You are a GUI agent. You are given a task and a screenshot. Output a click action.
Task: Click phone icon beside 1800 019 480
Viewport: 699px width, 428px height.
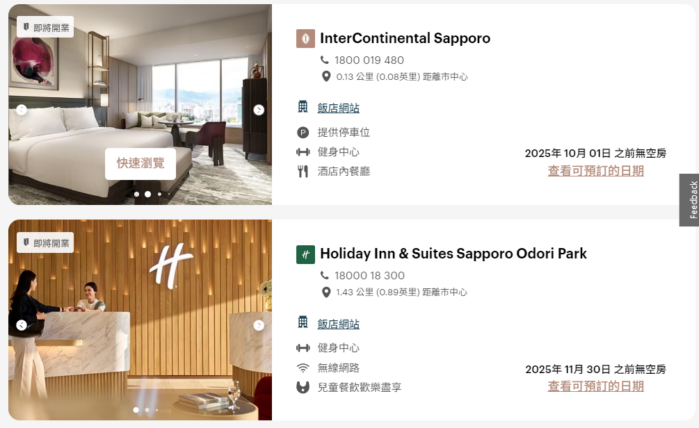(325, 60)
